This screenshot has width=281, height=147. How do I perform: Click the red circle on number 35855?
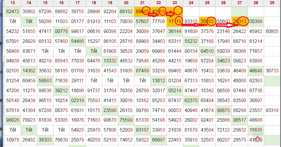210,21
